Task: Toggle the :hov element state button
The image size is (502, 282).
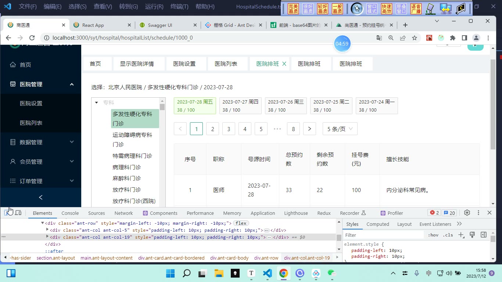Action: [433, 235]
